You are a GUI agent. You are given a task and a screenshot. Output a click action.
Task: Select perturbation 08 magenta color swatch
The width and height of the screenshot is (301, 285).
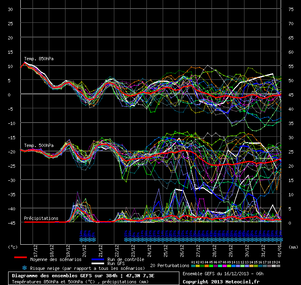(224, 265)
